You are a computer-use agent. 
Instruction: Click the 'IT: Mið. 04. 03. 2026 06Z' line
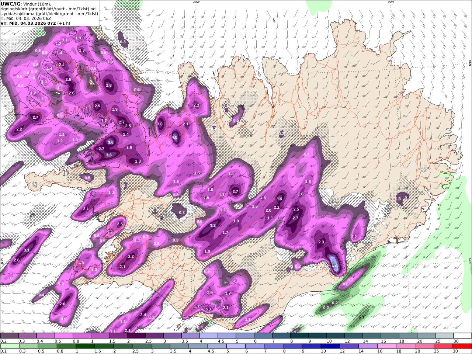click(25, 18)
